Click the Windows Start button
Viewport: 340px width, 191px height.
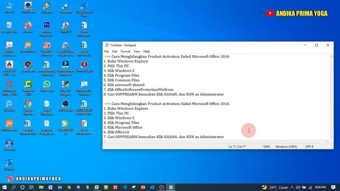click(4, 187)
